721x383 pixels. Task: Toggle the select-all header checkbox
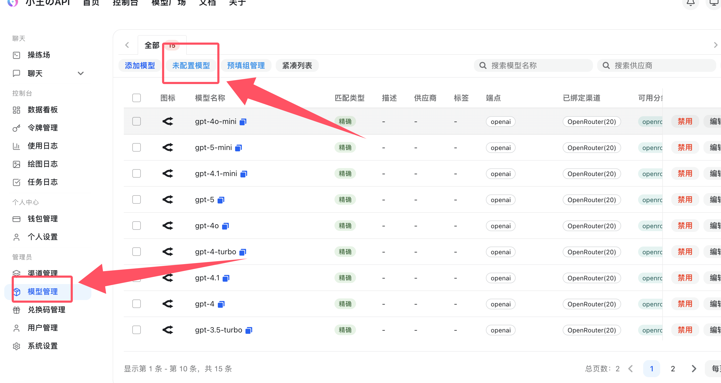pyautogui.click(x=137, y=98)
